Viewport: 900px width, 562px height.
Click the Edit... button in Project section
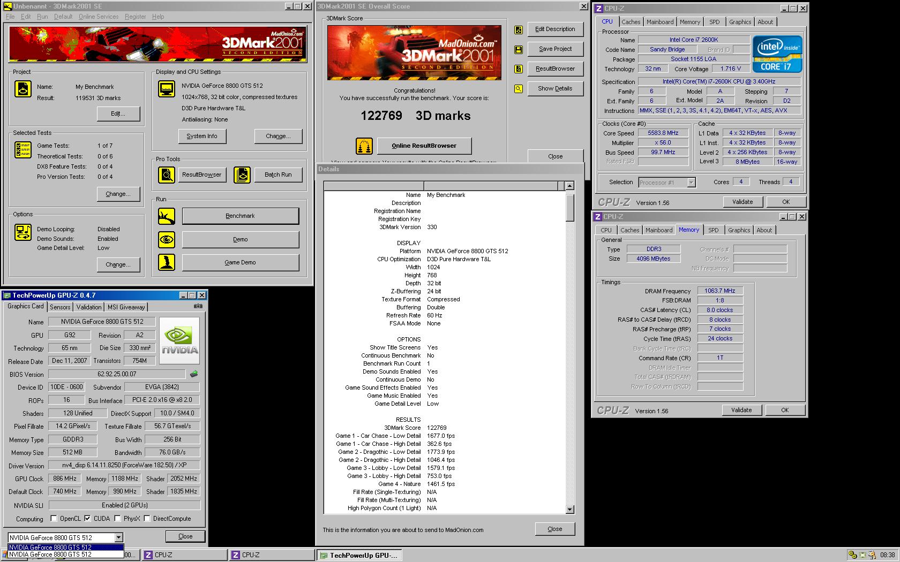coord(118,114)
